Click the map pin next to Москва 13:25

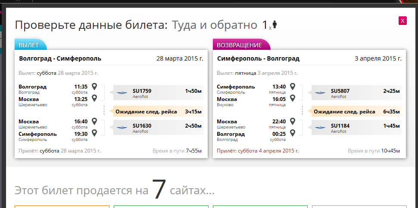click(94, 98)
